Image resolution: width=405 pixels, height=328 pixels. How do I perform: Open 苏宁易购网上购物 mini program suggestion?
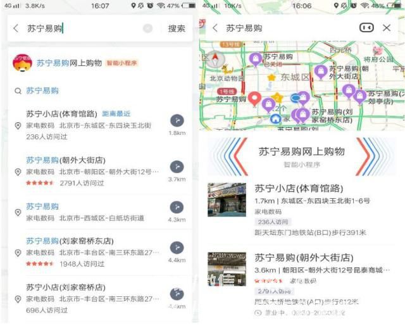pos(100,63)
